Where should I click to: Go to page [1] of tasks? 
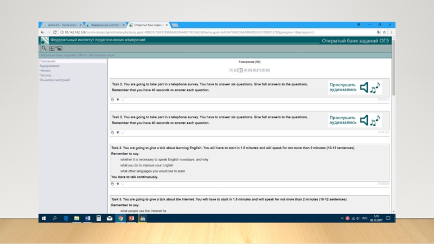coord(232,70)
